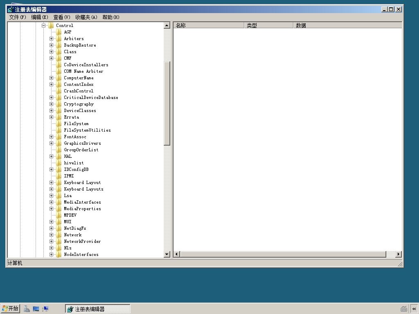Click the AGP folder icon
The height and width of the screenshot is (314, 419).
59,32
